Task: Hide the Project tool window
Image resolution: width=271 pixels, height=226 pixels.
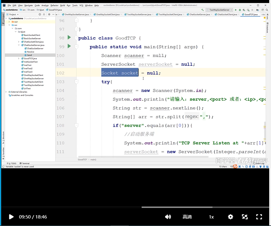Action: 53,14
